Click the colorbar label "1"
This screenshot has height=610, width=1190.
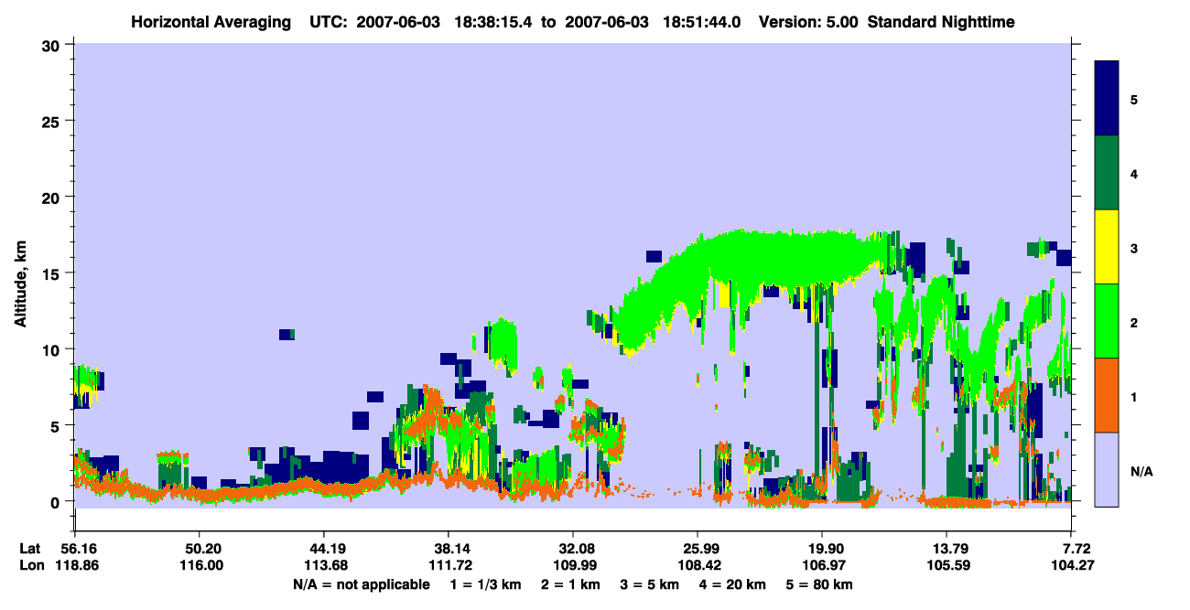tap(1133, 395)
